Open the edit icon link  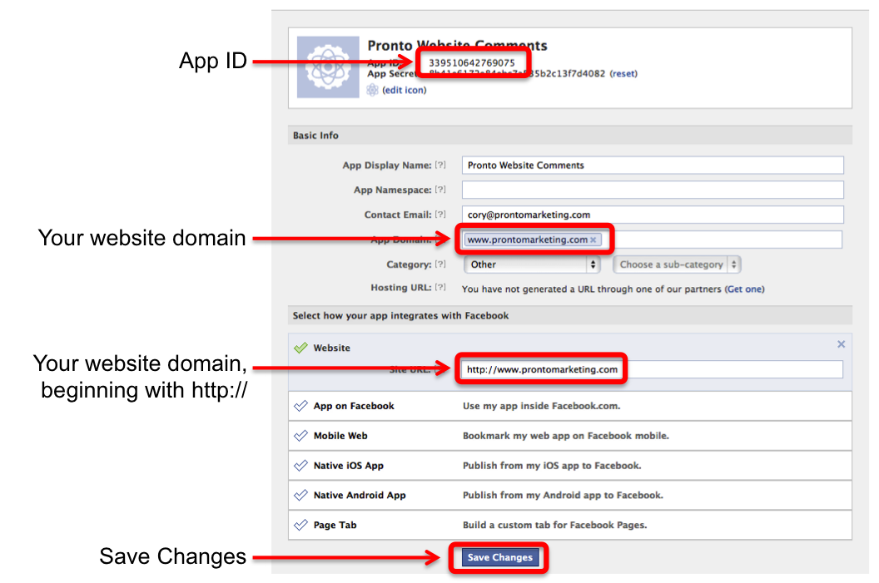(405, 90)
